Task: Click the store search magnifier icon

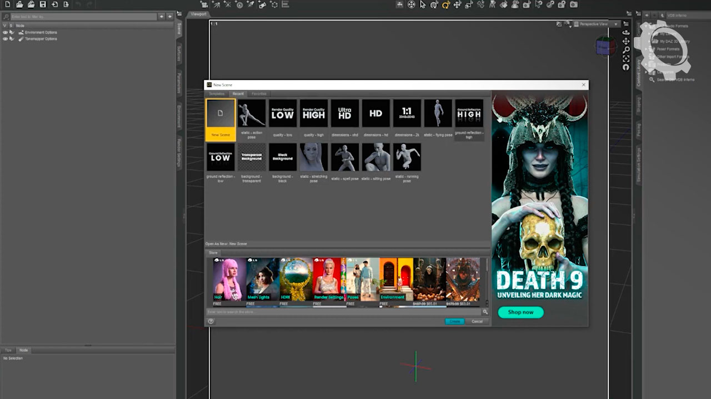Action: pos(485,312)
